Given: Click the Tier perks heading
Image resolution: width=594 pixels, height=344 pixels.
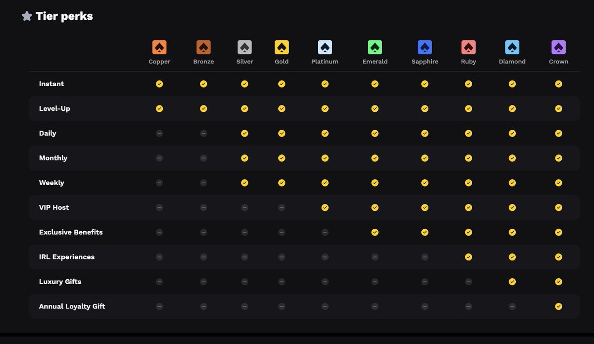Looking at the screenshot, I should (64, 16).
